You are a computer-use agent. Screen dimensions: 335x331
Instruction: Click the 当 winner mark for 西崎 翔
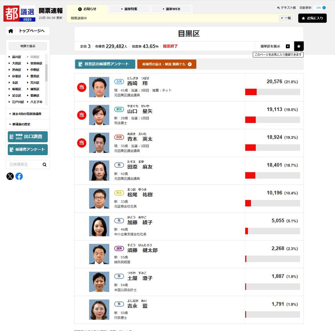pos(82,87)
